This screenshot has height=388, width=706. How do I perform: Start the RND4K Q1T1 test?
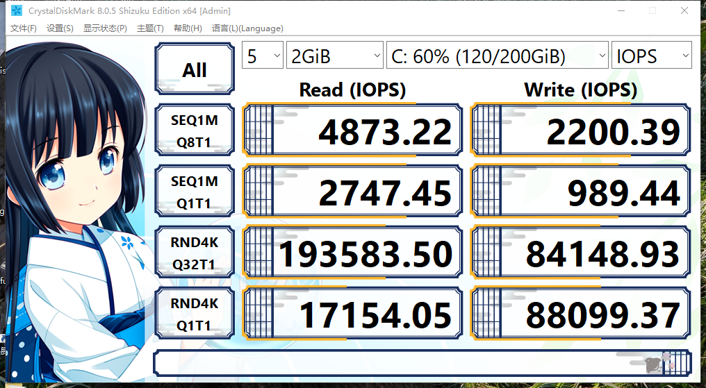click(x=195, y=313)
